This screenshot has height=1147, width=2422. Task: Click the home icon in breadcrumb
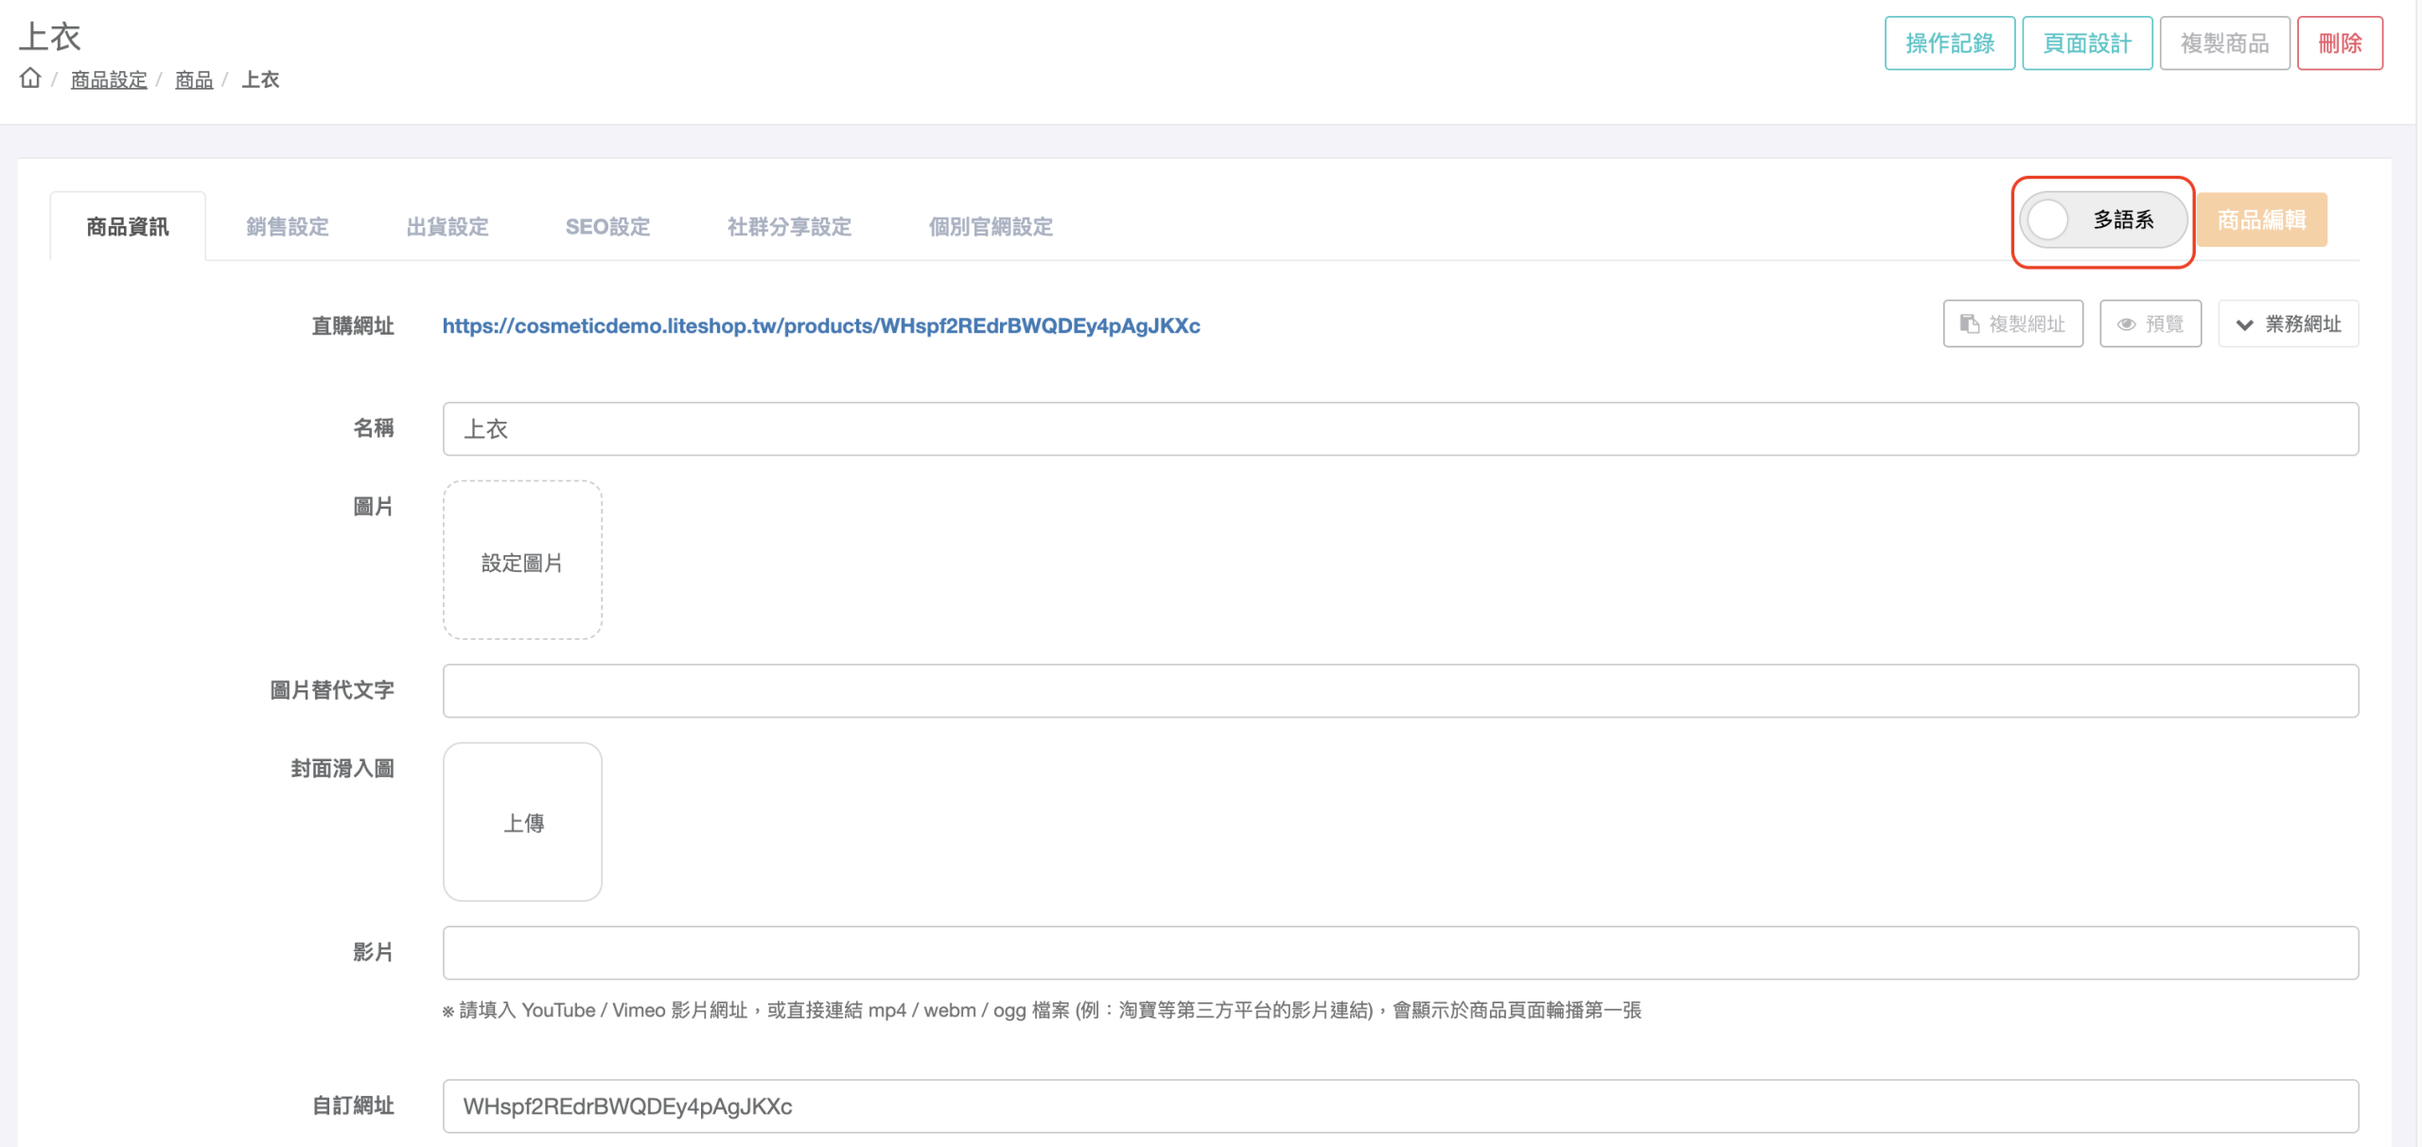click(x=30, y=78)
